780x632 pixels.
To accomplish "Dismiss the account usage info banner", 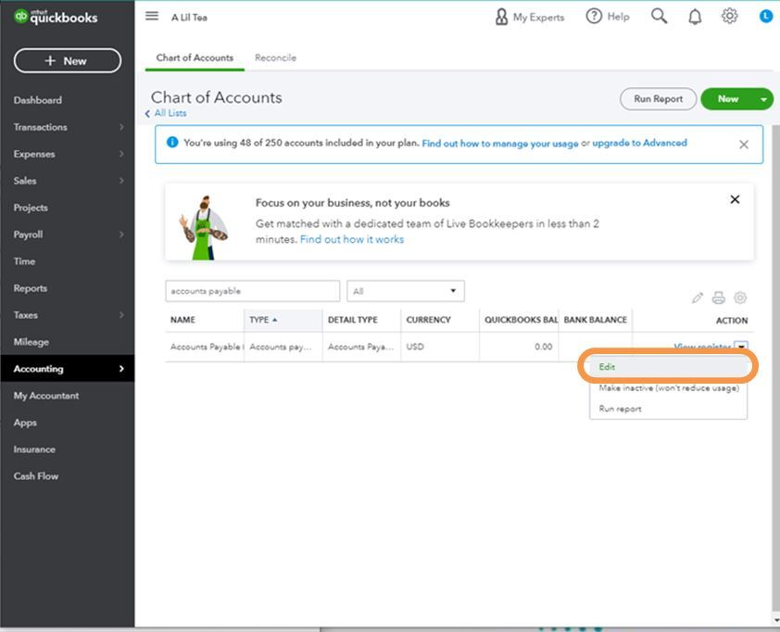I will (x=743, y=145).
